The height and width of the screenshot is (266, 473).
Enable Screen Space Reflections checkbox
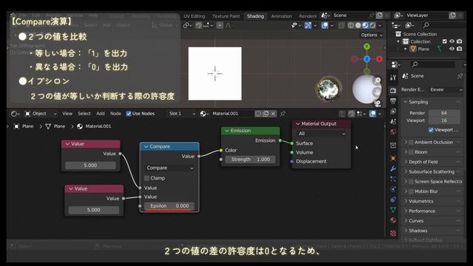click(x=411, y=182)
